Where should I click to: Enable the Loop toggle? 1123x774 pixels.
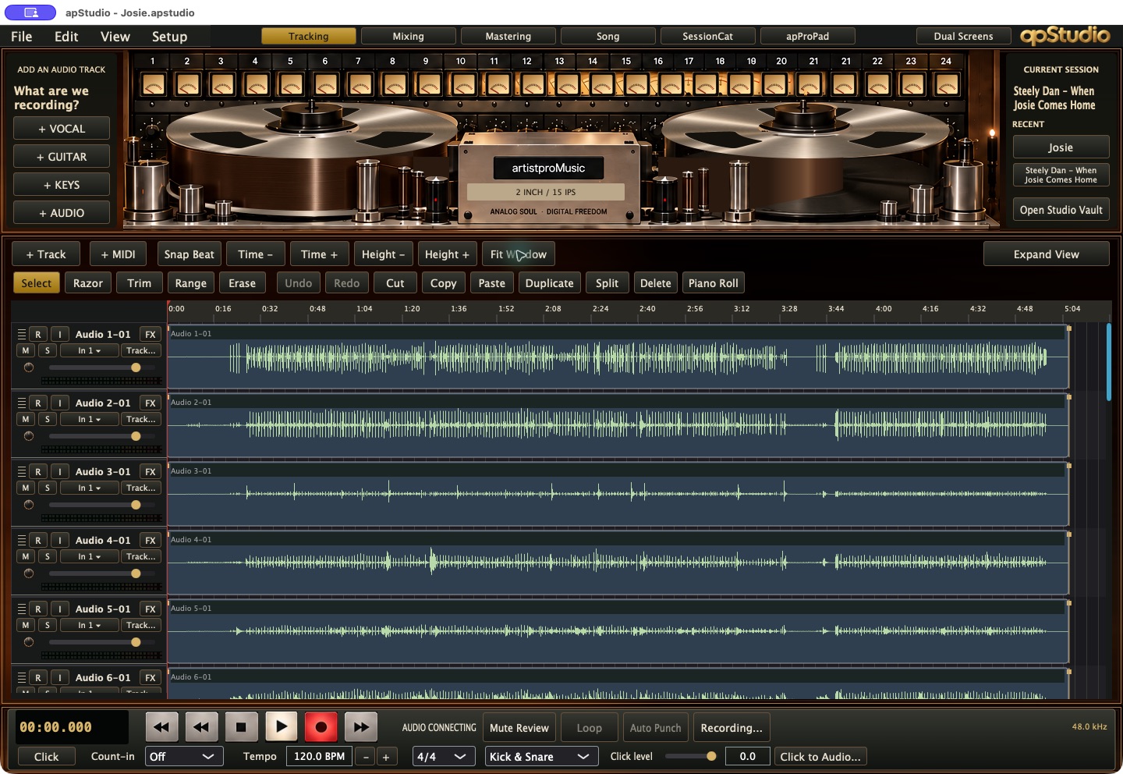[x=589, y=728]
